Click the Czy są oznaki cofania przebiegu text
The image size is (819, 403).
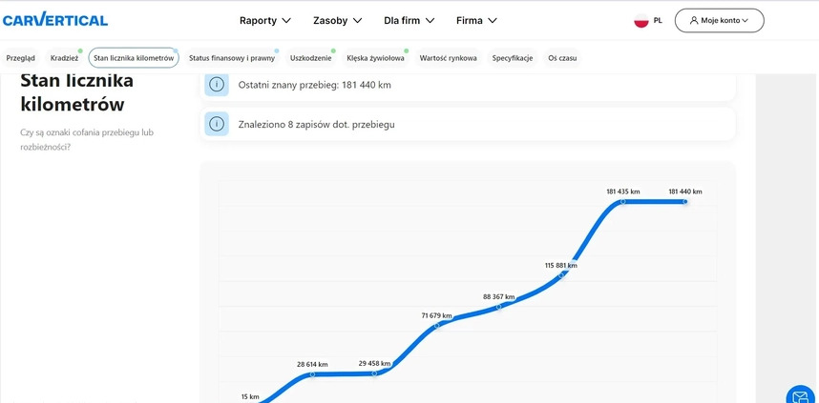[87, 140]
